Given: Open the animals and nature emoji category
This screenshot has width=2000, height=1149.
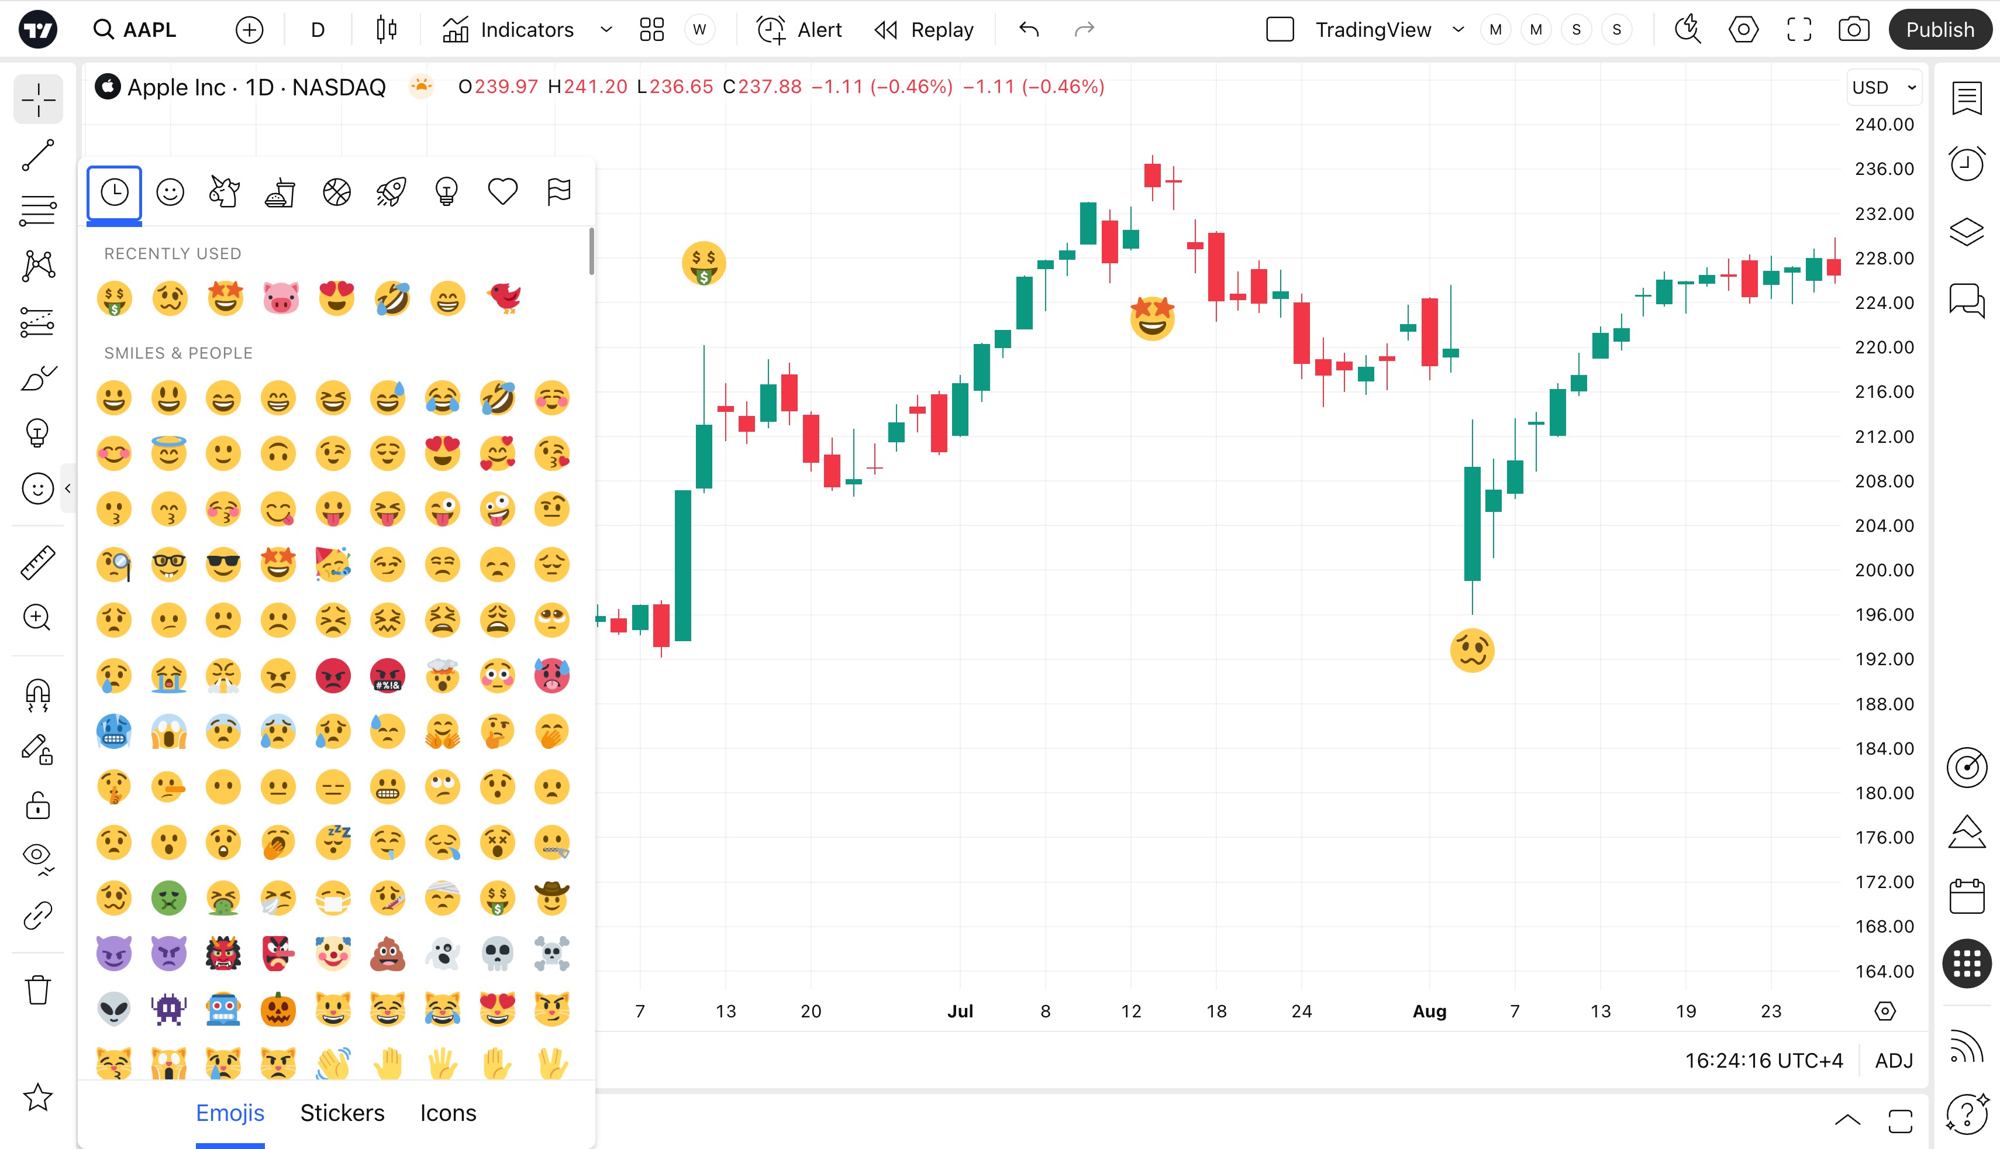Looking at the screenshot, I should (x=225, y=192).
